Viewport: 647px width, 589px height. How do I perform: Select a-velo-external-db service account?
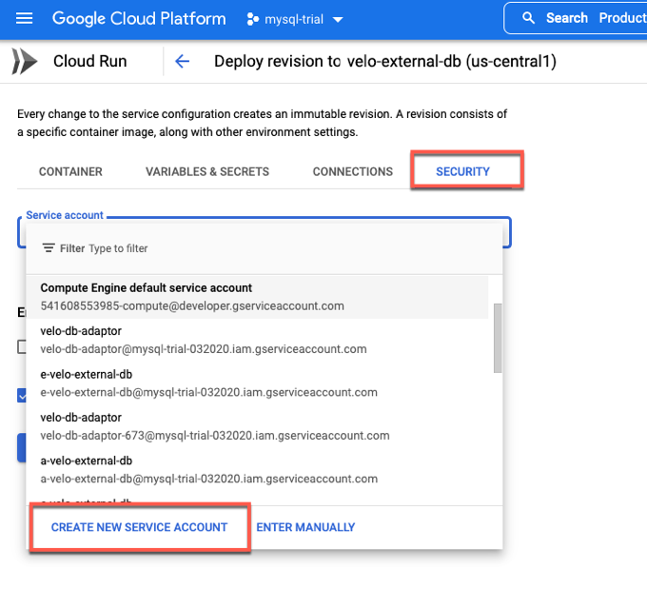(x=257, y=470)
